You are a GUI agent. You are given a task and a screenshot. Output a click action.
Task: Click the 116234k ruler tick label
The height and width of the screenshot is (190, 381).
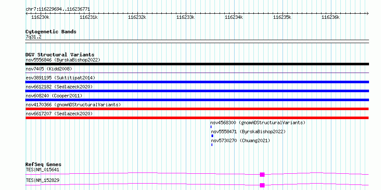click(x=234, y=17)
